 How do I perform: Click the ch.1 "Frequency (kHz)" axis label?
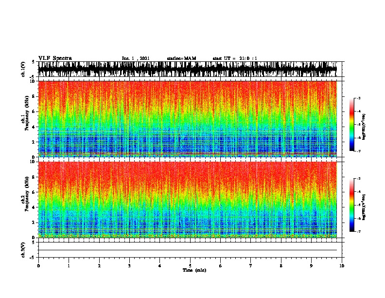(x=27, y=113)
